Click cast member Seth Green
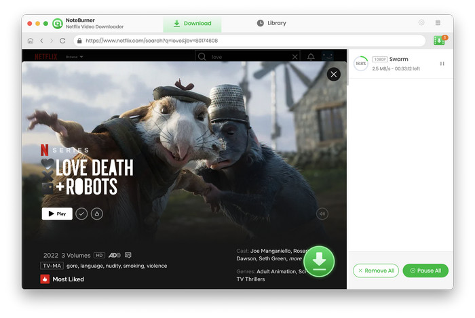The height and width of the screenshot is (318, 475). tap(273, 258)
